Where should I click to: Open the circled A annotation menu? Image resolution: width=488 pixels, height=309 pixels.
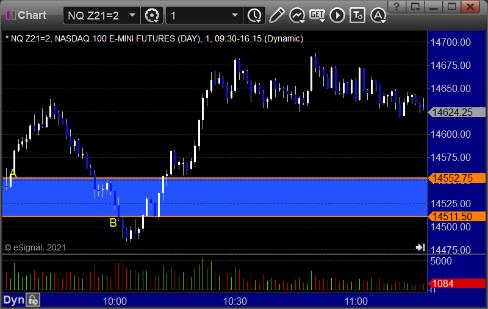(378, 15)
